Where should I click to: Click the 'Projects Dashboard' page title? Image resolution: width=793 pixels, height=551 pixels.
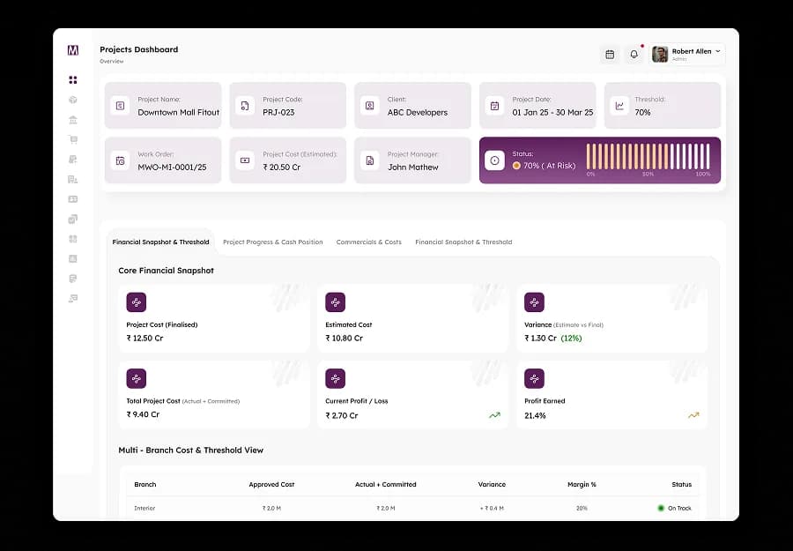click(138, 49)
